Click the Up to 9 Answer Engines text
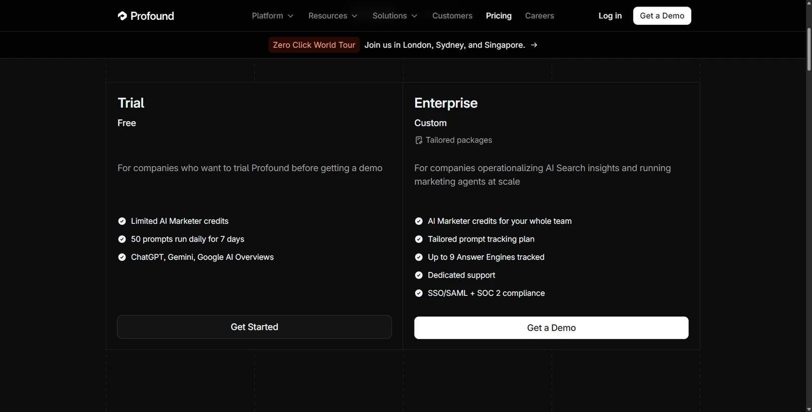This screenshot has width=812, height=412. click(x=486, y=257)
